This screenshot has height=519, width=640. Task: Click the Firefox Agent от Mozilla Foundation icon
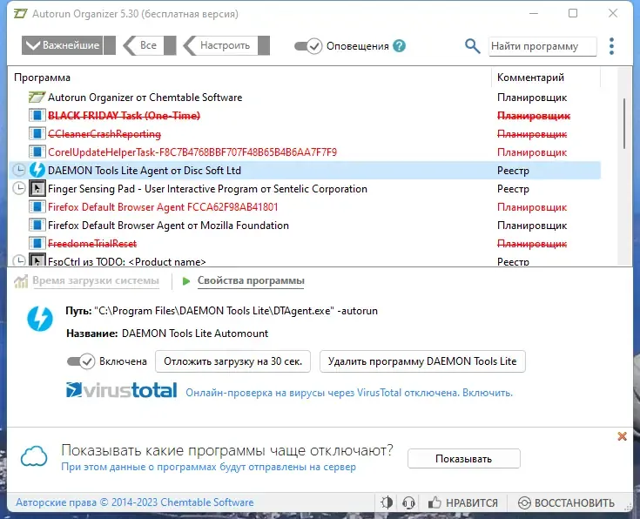pyautogui.click(x=37, y=225)
